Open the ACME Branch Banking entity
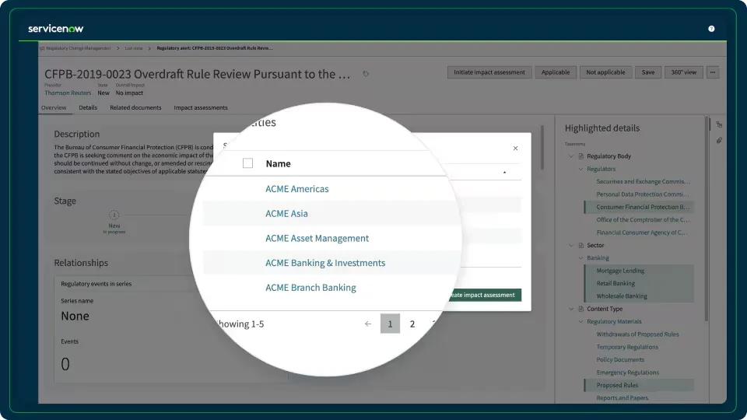This screenshot has height=420, width=747. click(310, 288)
